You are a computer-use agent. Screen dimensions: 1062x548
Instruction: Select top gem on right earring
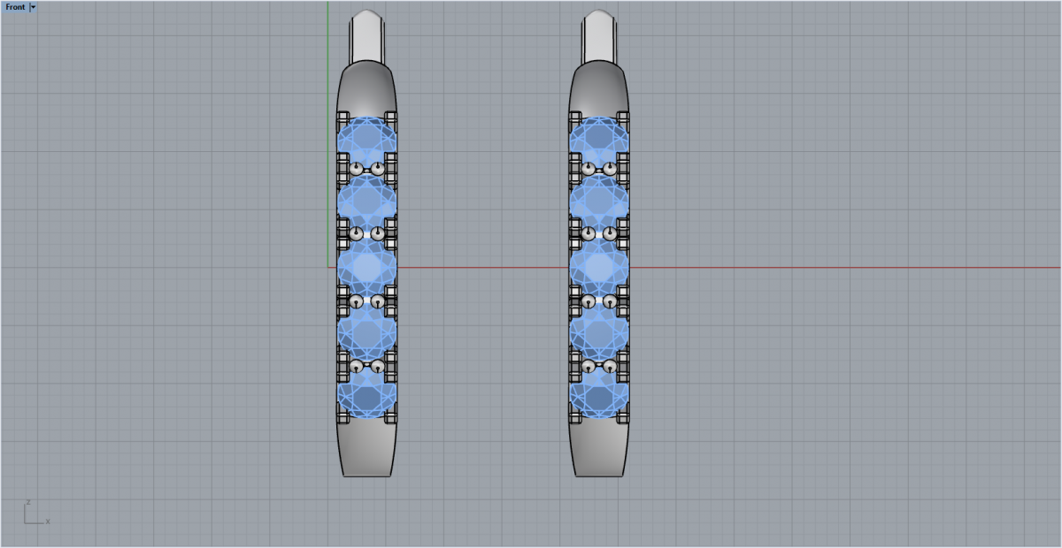pos(600,137)
